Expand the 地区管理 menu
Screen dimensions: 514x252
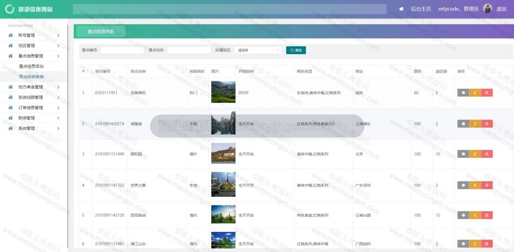coord(34,46)
